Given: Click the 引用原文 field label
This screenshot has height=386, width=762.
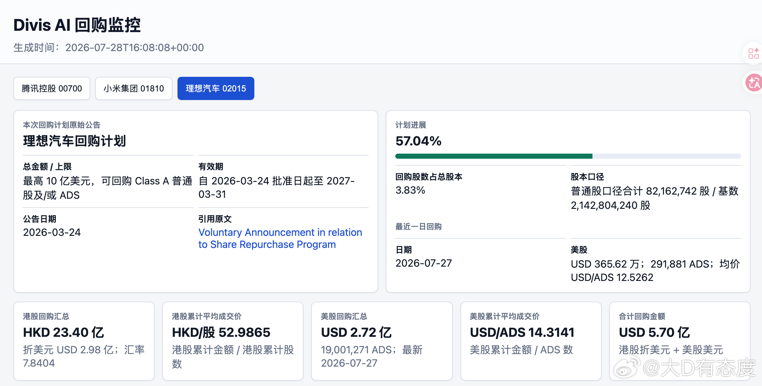Looking at the screenshot, I should 215,219.
